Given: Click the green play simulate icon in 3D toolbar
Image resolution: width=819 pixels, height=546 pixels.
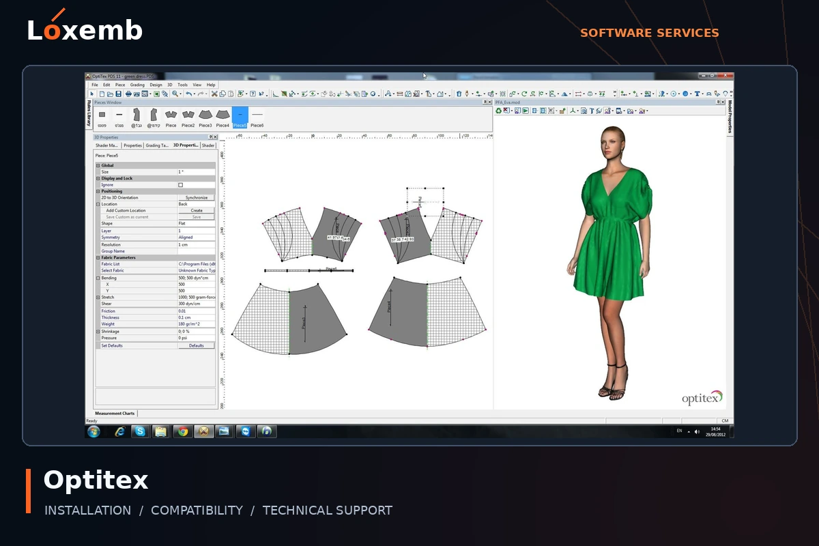Looking at the screenshot, I should click(526, 111).
